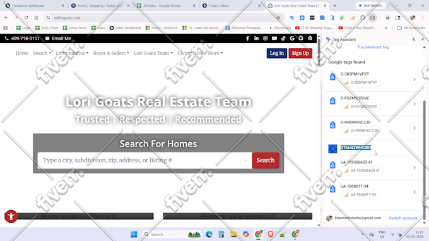Open Chrome three-dot menu
The image size is (429, 241).
coord(423,18)
